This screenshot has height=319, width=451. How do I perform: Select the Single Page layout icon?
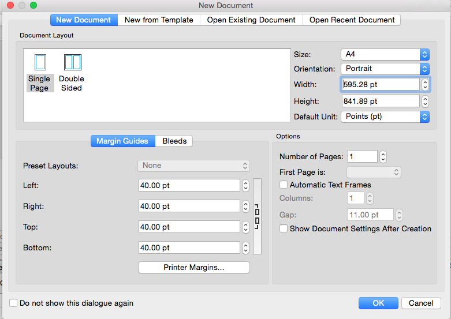pyautogui.click(x=40, y=63)
